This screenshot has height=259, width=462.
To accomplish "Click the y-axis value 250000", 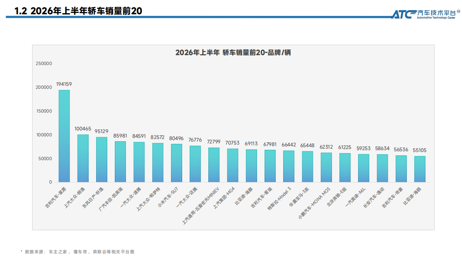I will 44,64.
